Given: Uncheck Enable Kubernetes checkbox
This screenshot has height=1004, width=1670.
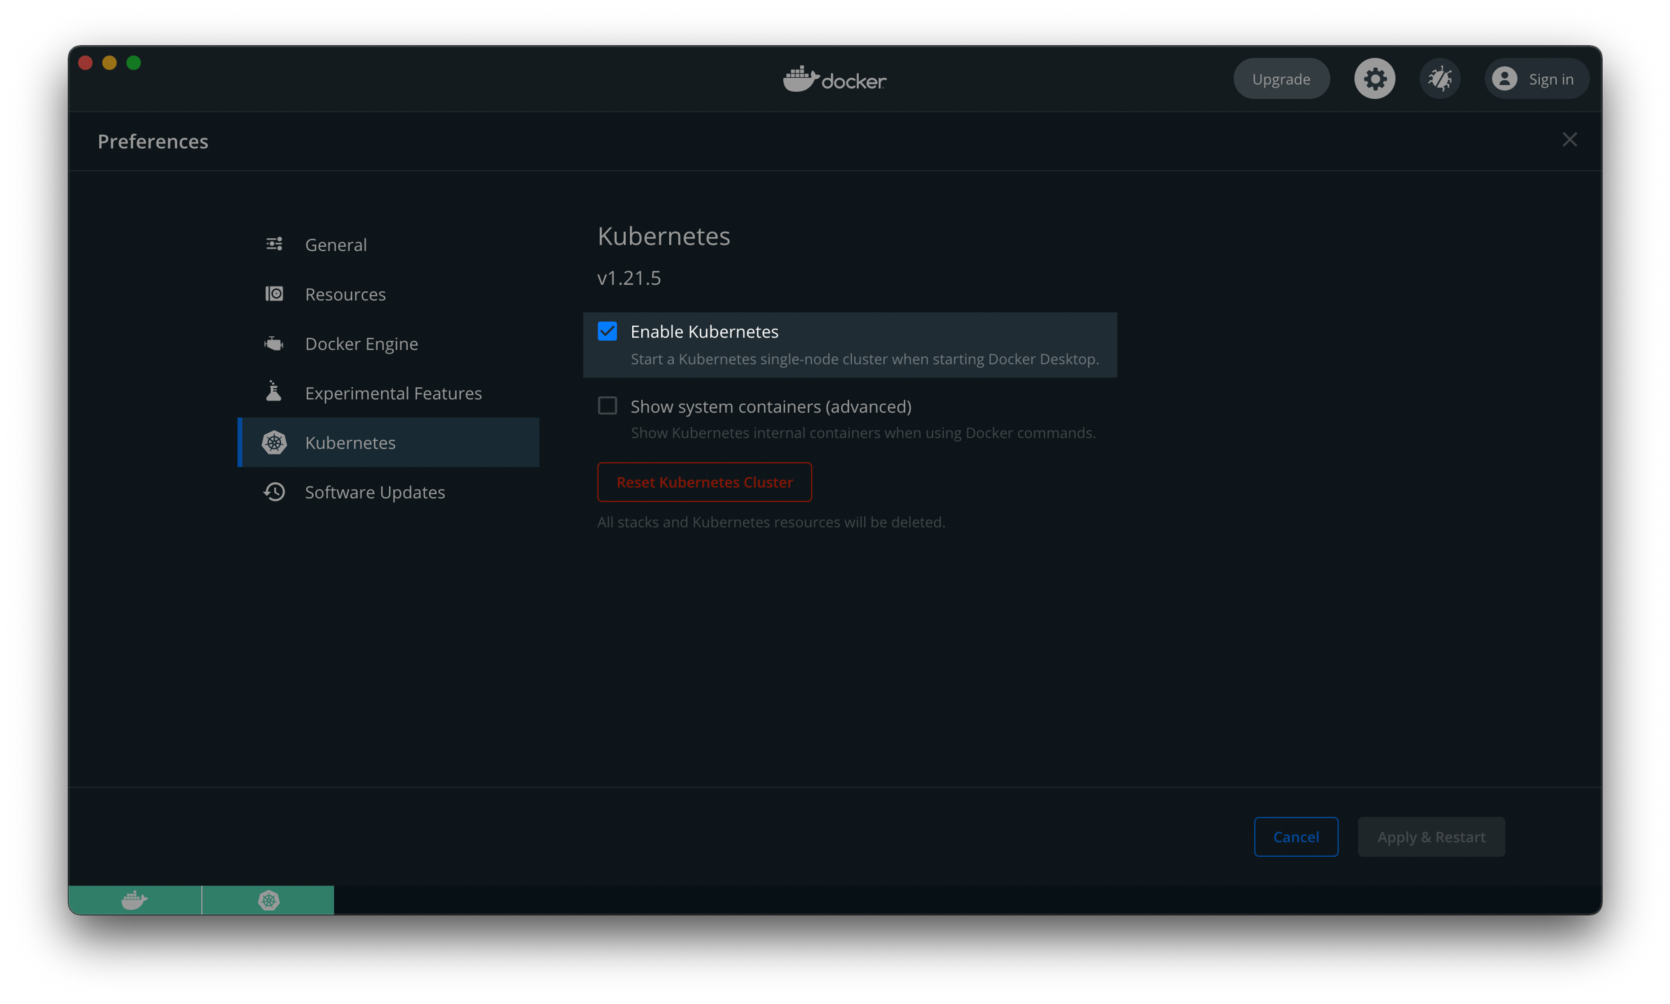Looking at the screenshot, I should coord(607,331).
